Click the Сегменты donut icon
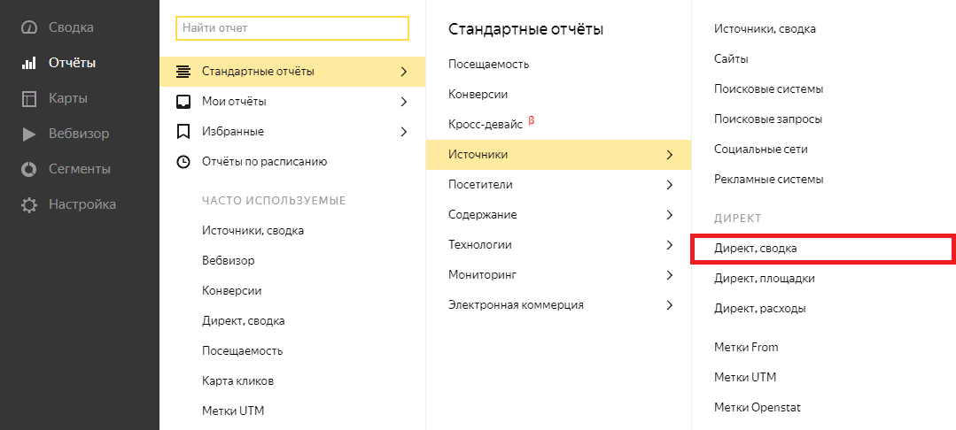Viewport: 956px width, 430px height. pos(28,169)
